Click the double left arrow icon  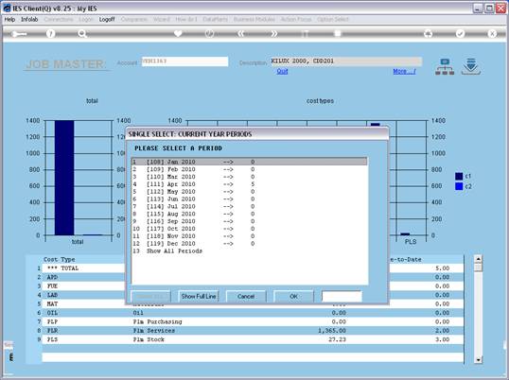[x=241, y=33]
